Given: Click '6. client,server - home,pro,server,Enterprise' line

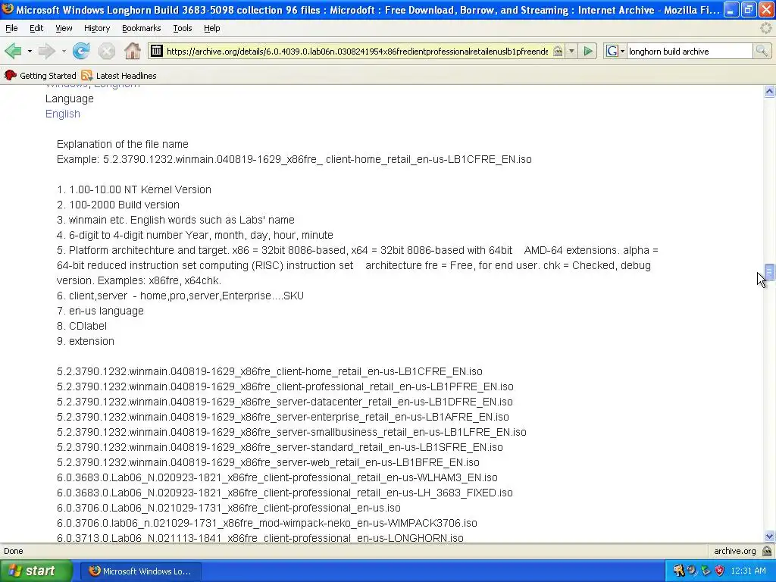Looking at the screenshot, I should [180, 296].
